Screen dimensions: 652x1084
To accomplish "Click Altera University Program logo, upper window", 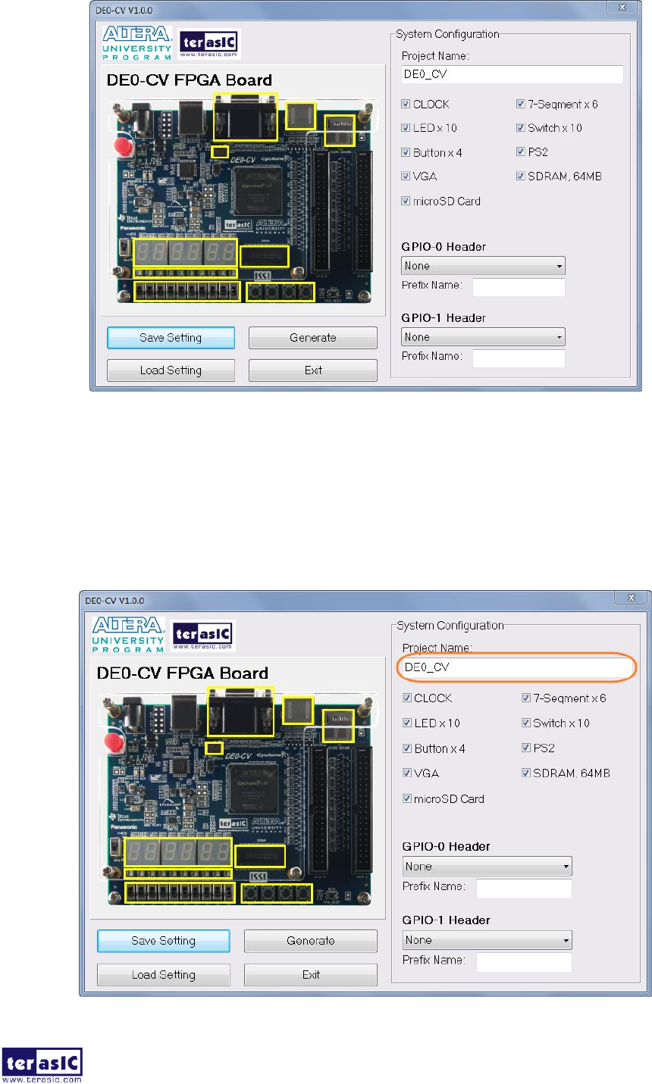I will tap(137, 43).
